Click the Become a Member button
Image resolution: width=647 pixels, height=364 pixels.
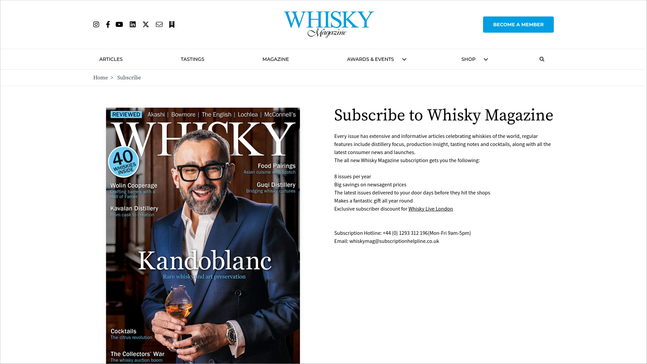(x=518, y=25)
